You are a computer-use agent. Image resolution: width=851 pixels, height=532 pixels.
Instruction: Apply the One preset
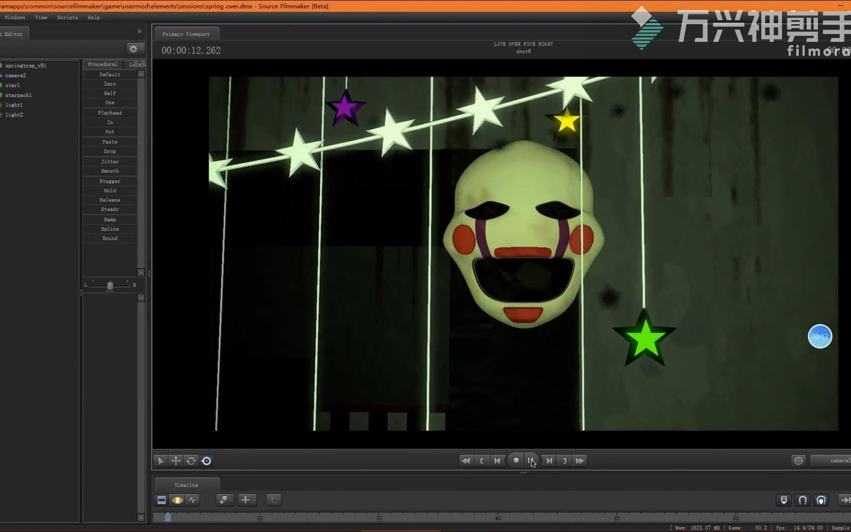109,103
